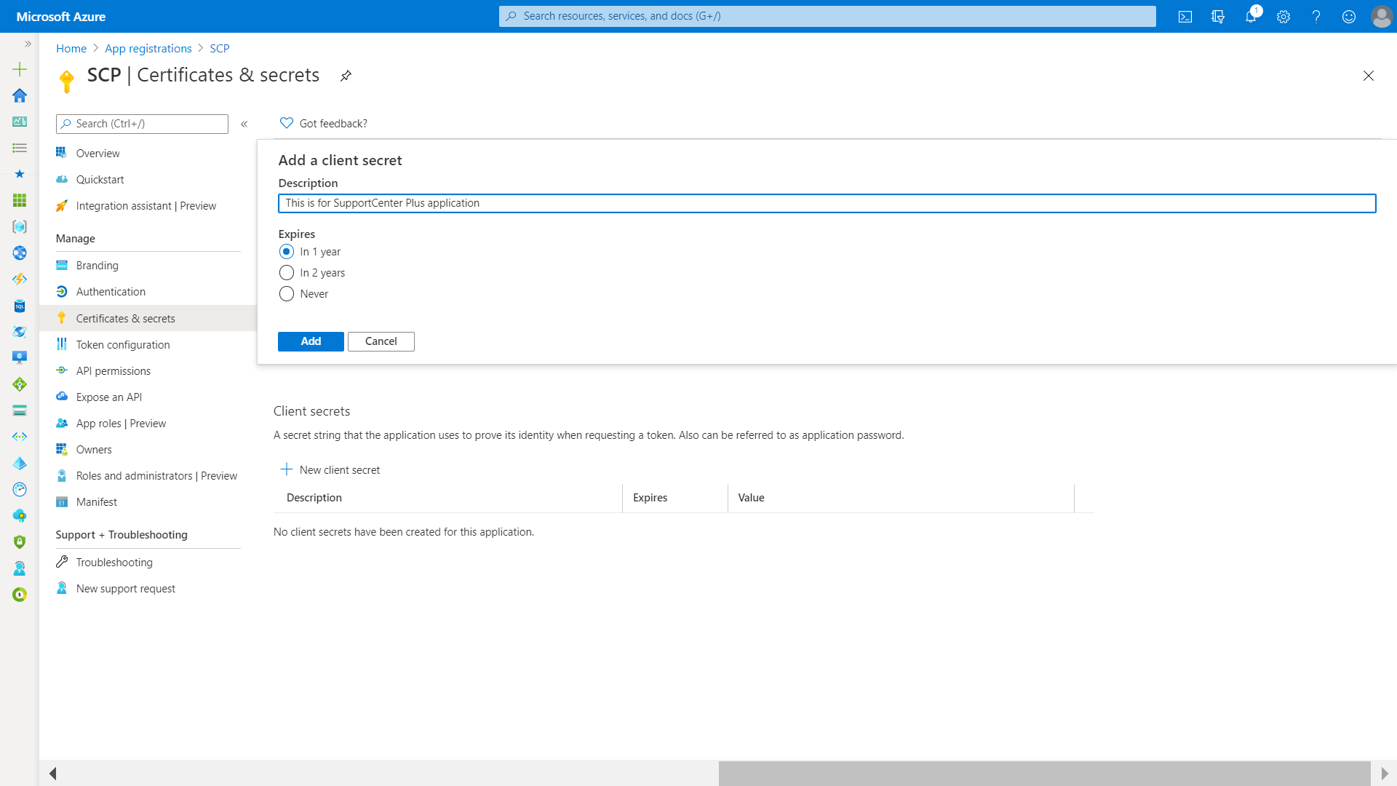Click App registrations breadcrumb link
Screen dimensions: 1397x786
148,49
